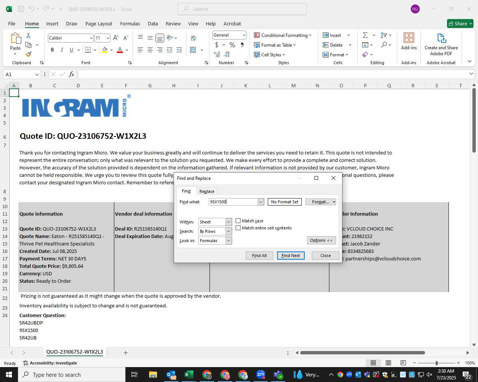Select the Cut scissors icon

pyautogui.click(x=28, y=35)
